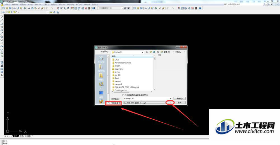
Task: Click the Desktop shortcut in dialog places bar
Action: point(101,95)
